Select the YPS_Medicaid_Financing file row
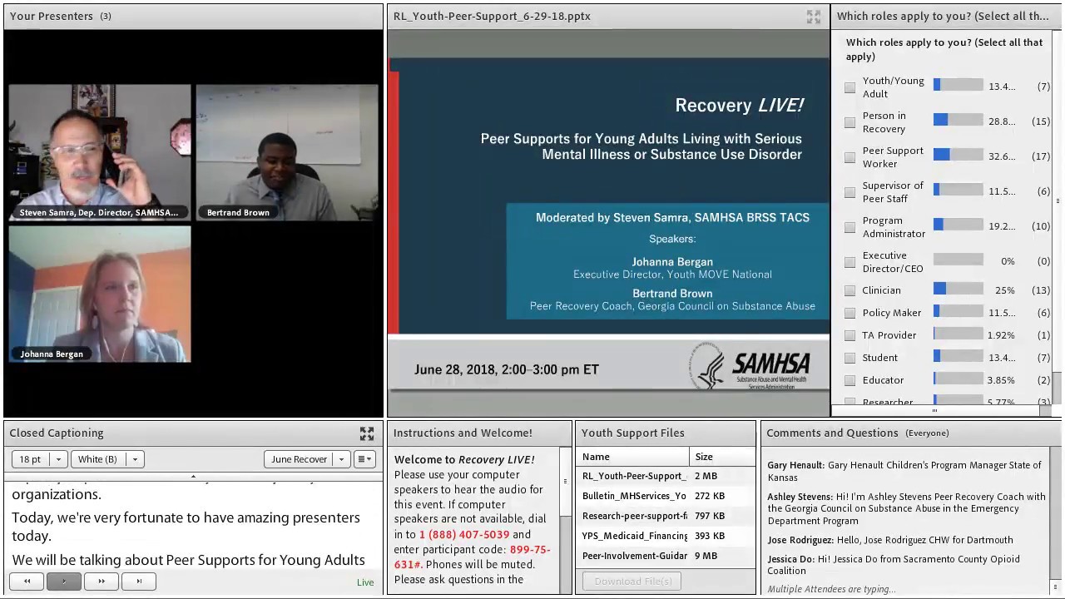Screen dimensions: 1065x599 pos(665,536)
